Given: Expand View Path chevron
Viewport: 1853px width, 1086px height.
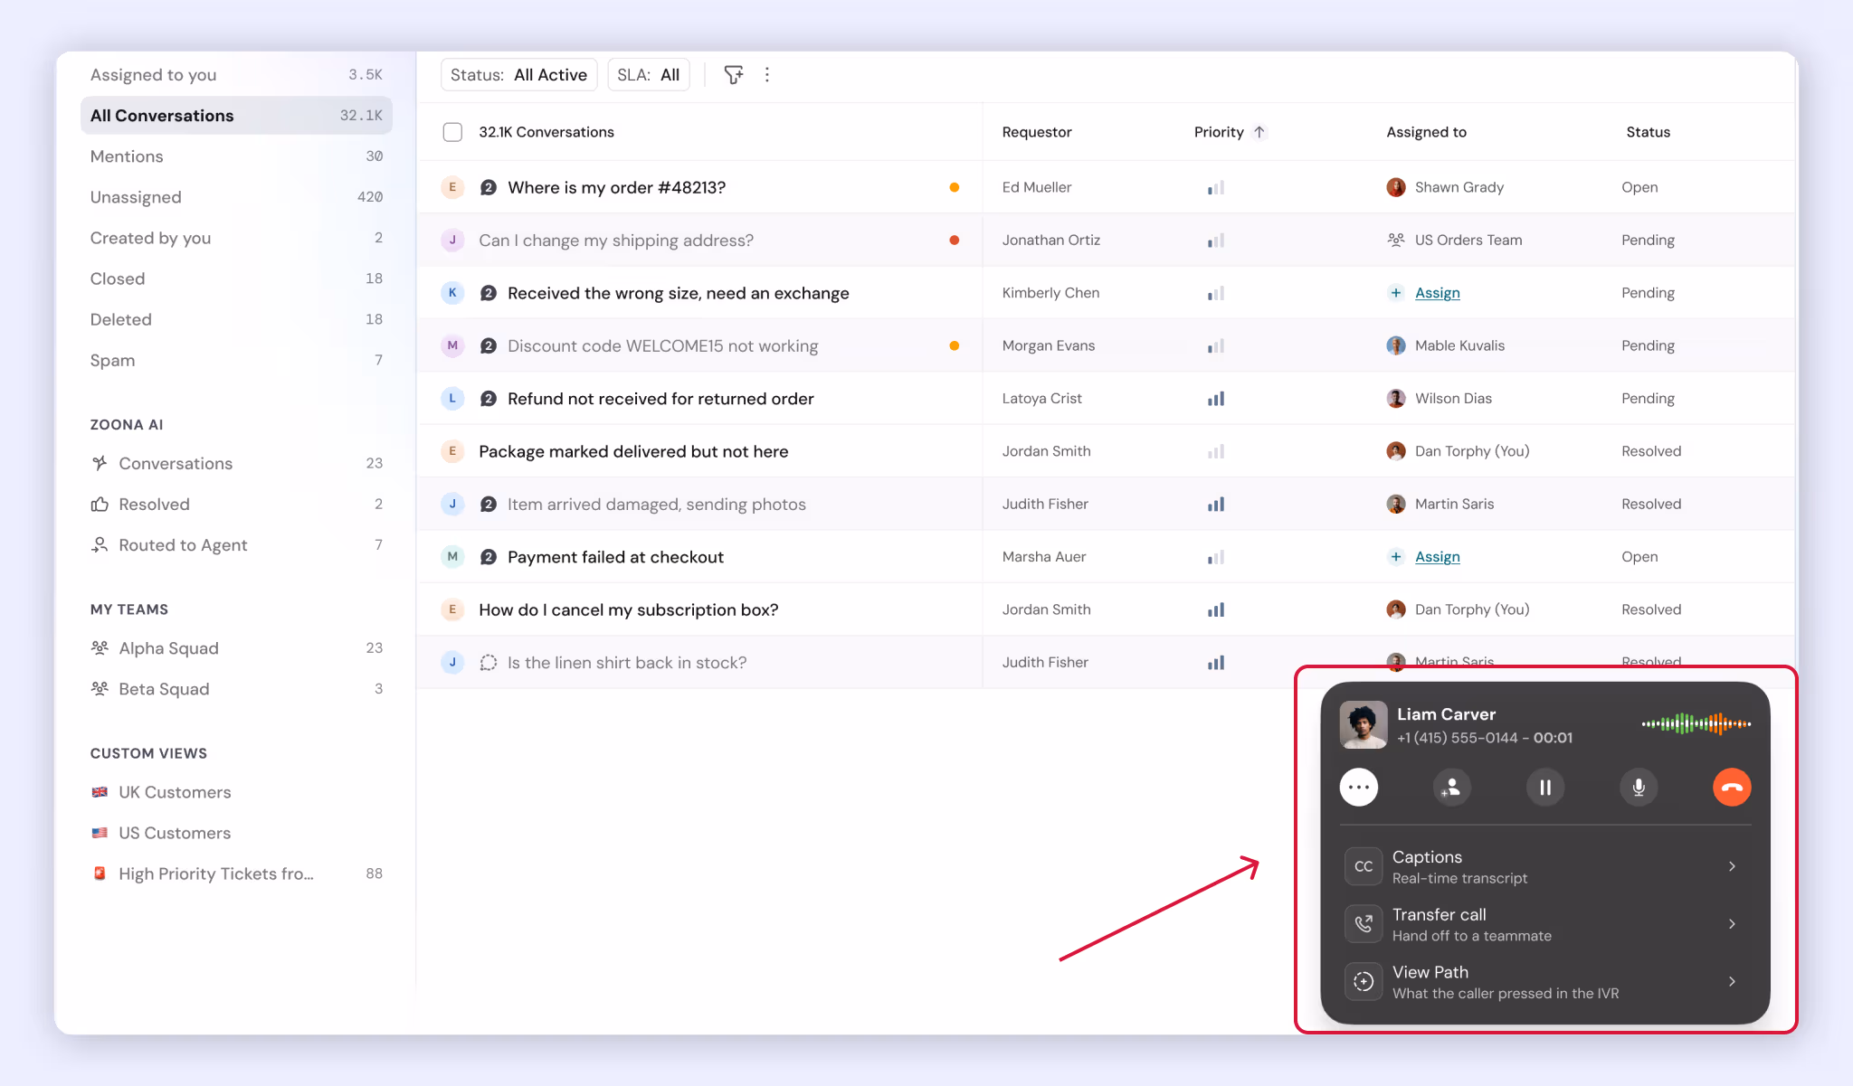Looking at the screenshot, I should tap(1732, 982).
